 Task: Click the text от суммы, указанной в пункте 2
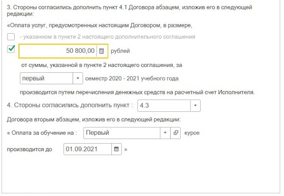pyautogui.click(x=102, y=65)
